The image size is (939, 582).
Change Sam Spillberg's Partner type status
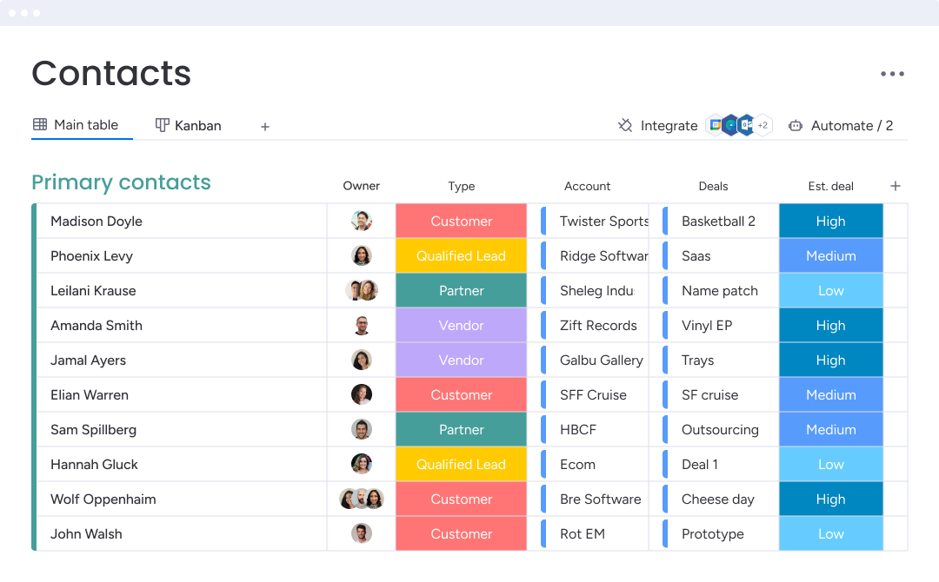pos(461,429)
